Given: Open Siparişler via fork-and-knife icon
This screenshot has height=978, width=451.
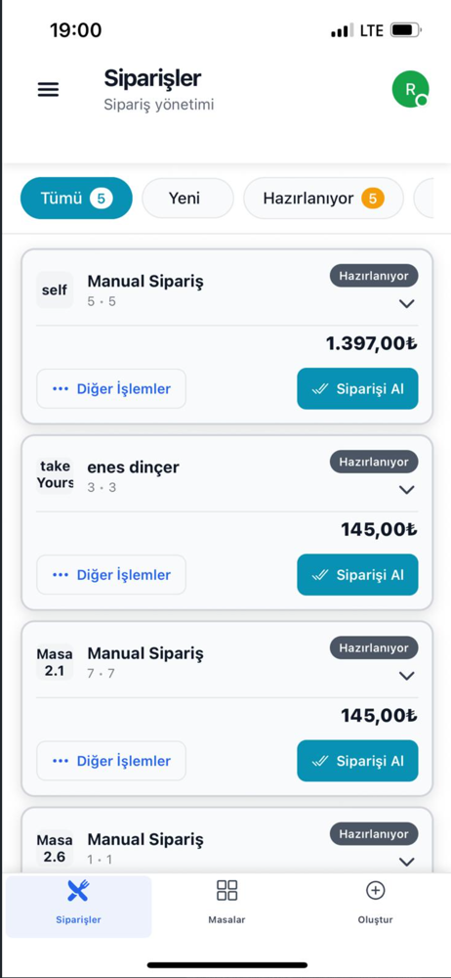Looking at the screenshot, I should [78, 891].
